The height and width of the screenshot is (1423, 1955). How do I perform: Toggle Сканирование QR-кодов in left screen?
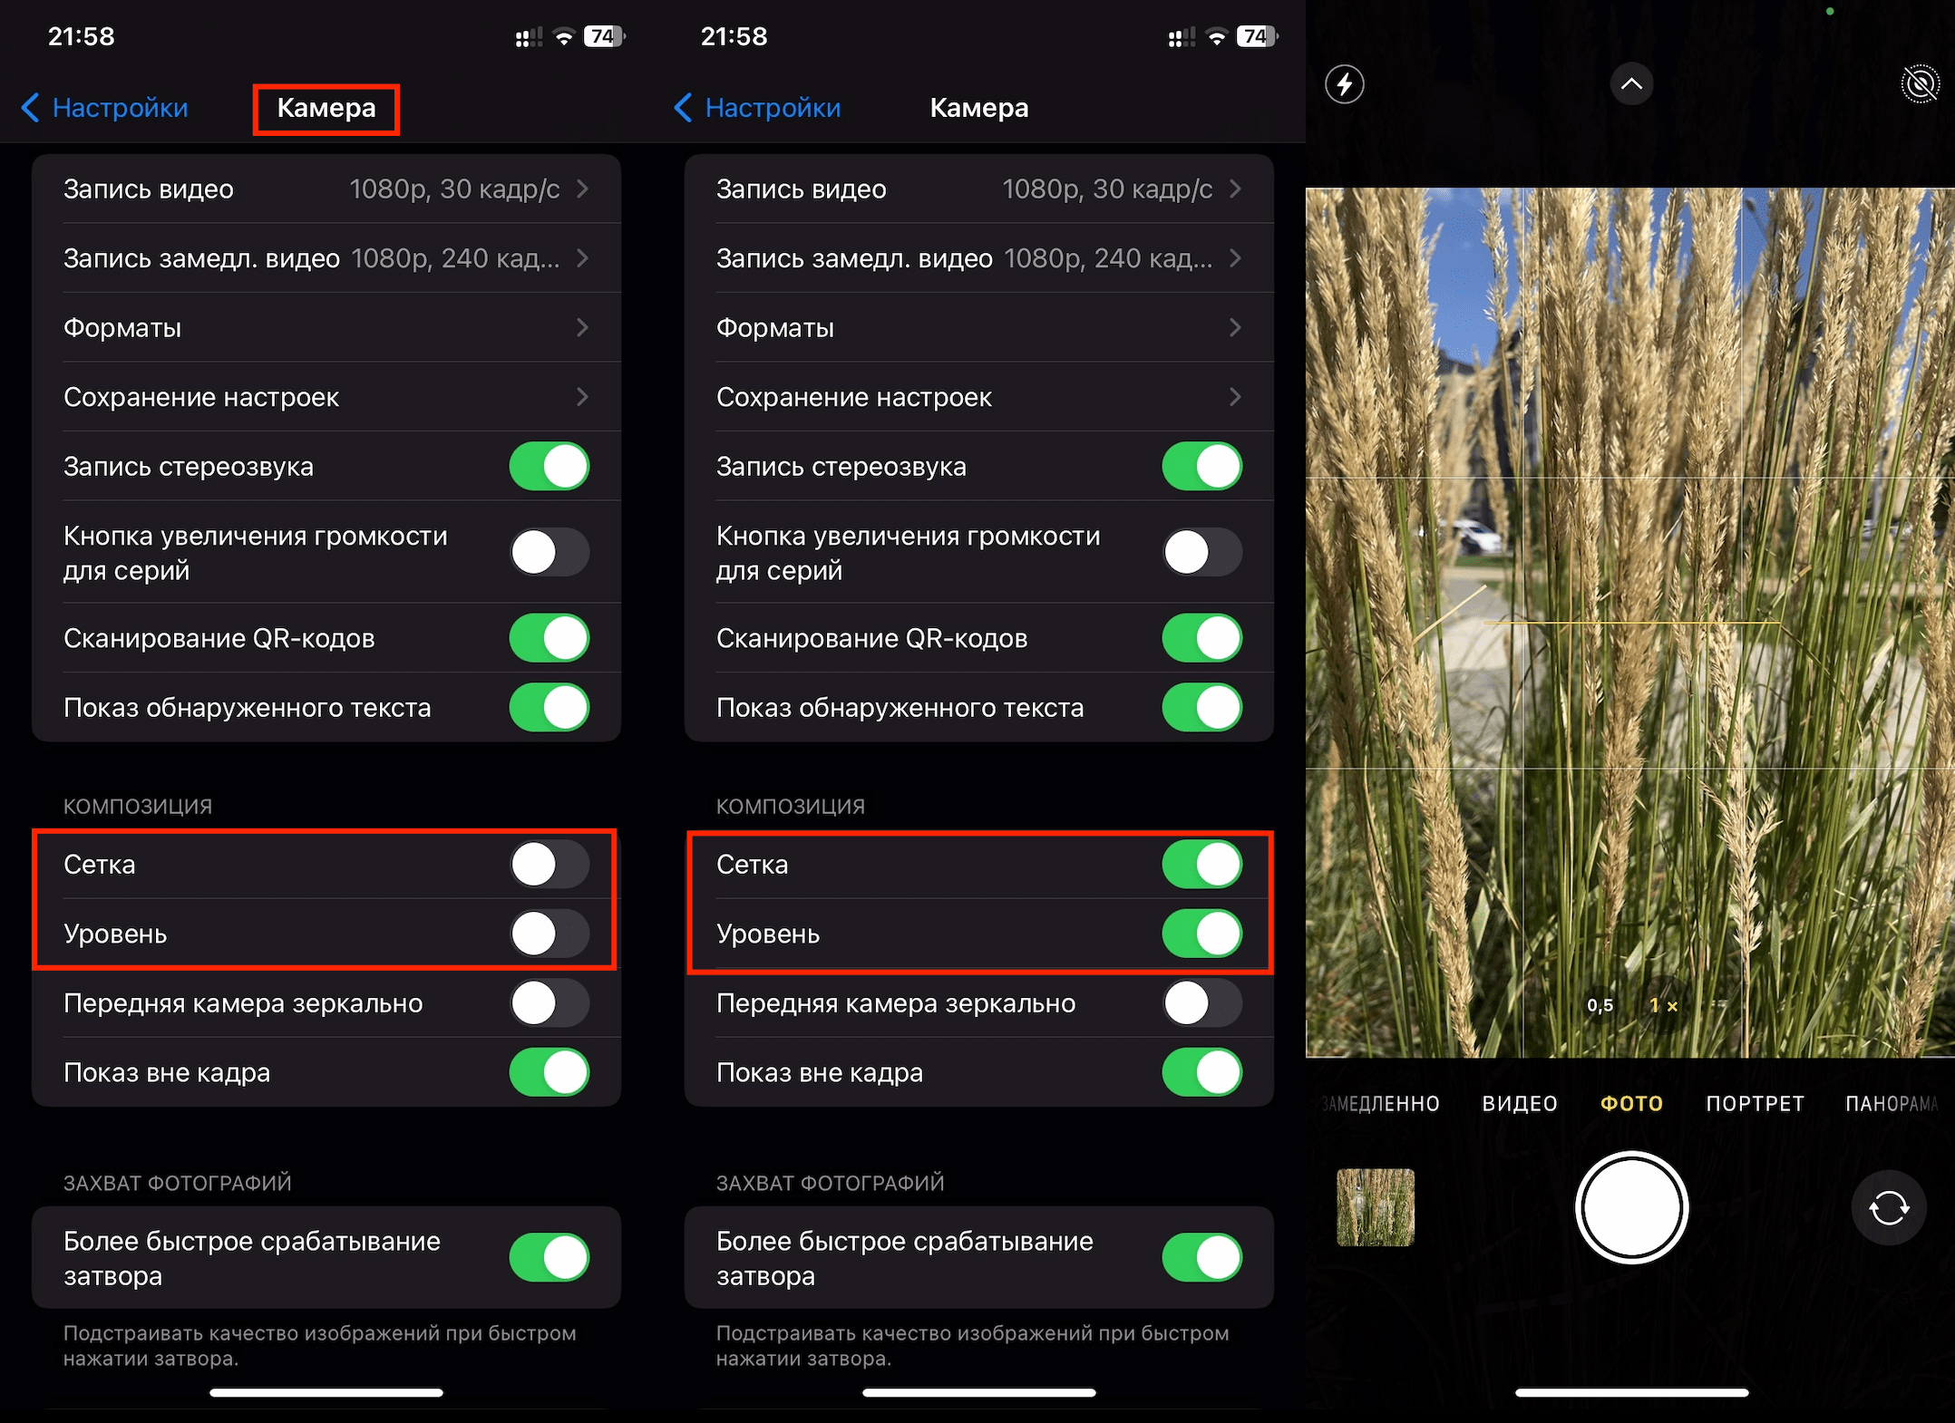(550, 638)
